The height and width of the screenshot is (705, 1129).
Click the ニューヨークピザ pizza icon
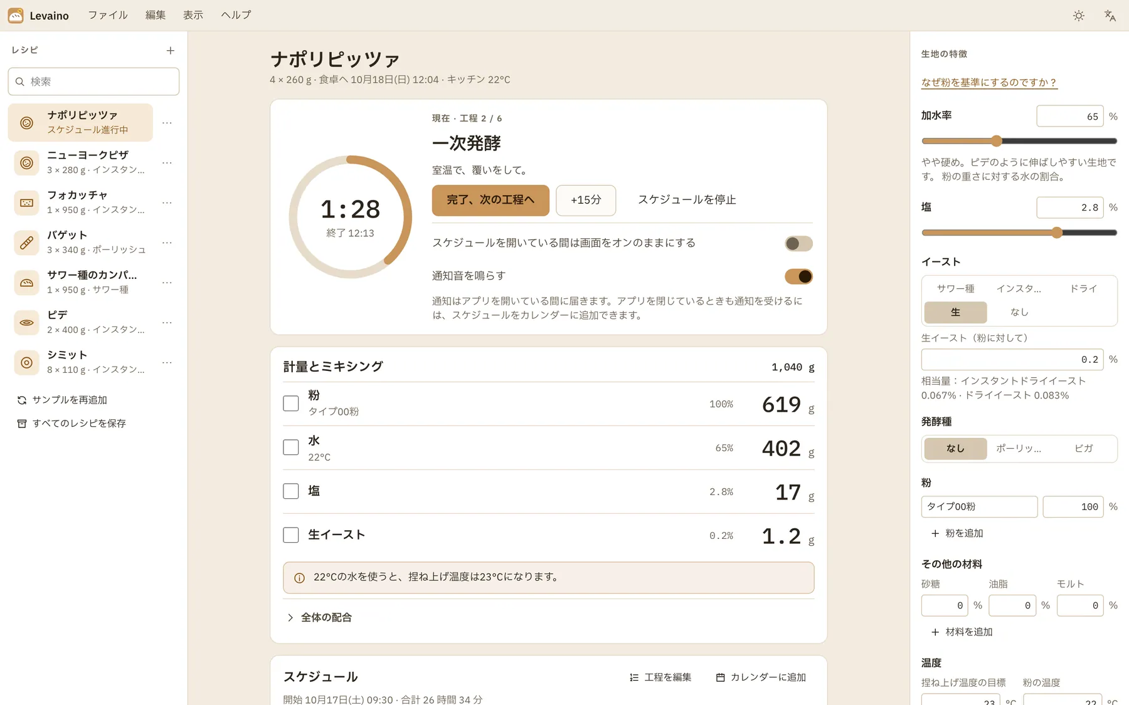[x=26, y=163]
